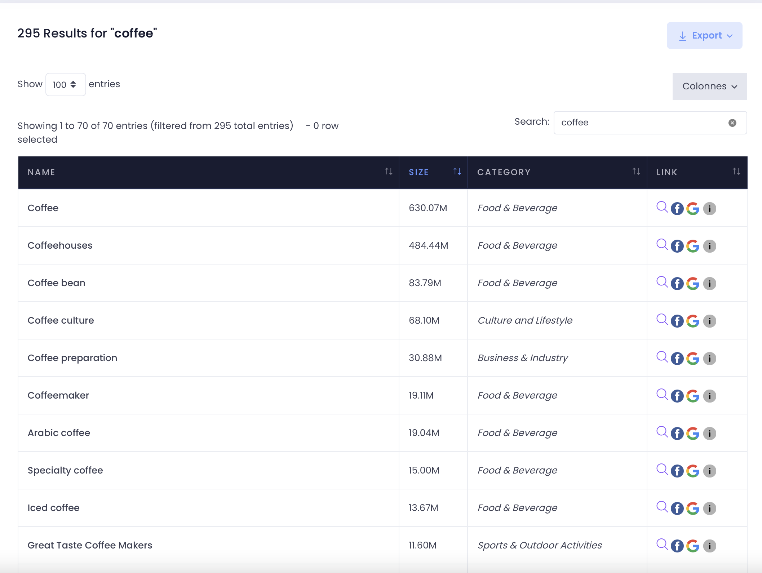Click the Google icon for Coffeehouses
Screen dimensions: 762x573
point(692,246)
